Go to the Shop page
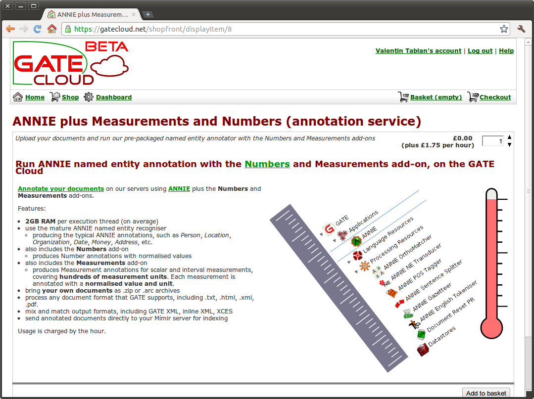Viewport: 534px width, 399px height. click(x=70, y=97)
